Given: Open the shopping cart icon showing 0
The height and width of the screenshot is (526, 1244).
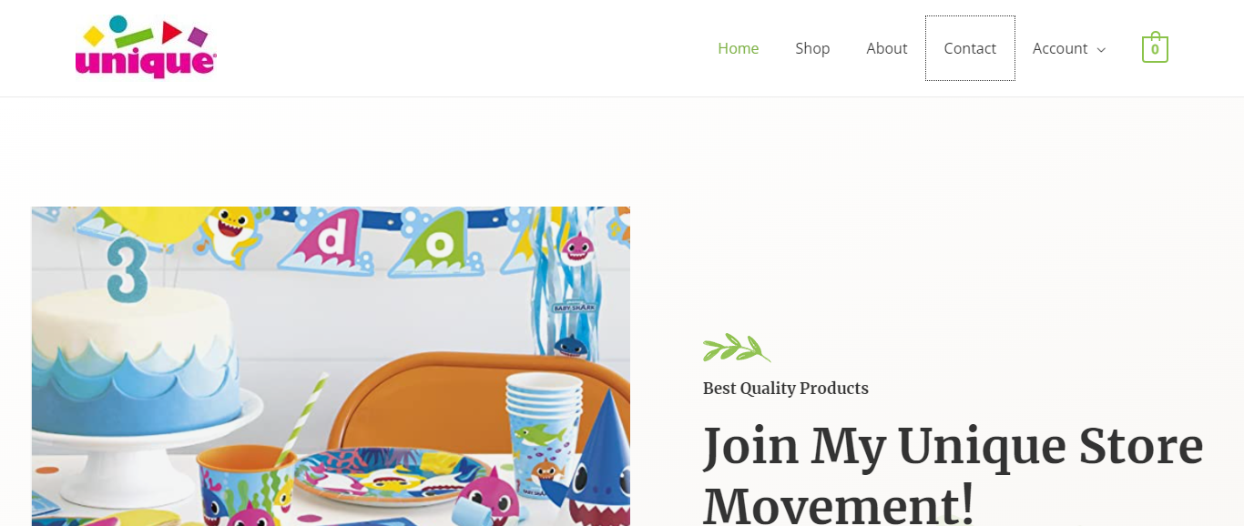Looking at the screenshot, I should [x=1155, y=47].
